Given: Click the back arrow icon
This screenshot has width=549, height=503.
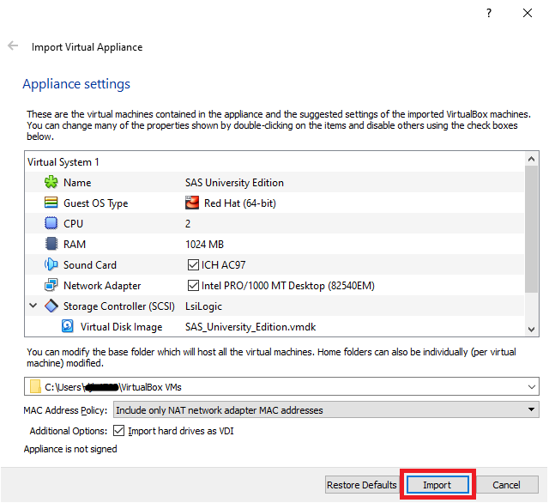Looking at the screenshot, I should pos(13,46).
